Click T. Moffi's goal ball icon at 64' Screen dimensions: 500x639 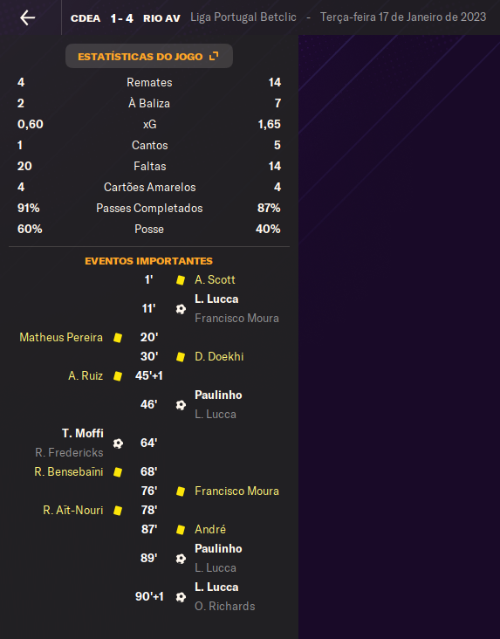pos(118,443)
